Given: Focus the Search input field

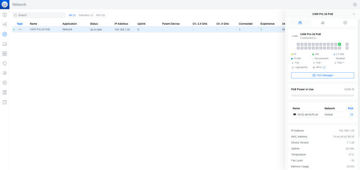Looking at the screenshot, I should pos(39,15).
